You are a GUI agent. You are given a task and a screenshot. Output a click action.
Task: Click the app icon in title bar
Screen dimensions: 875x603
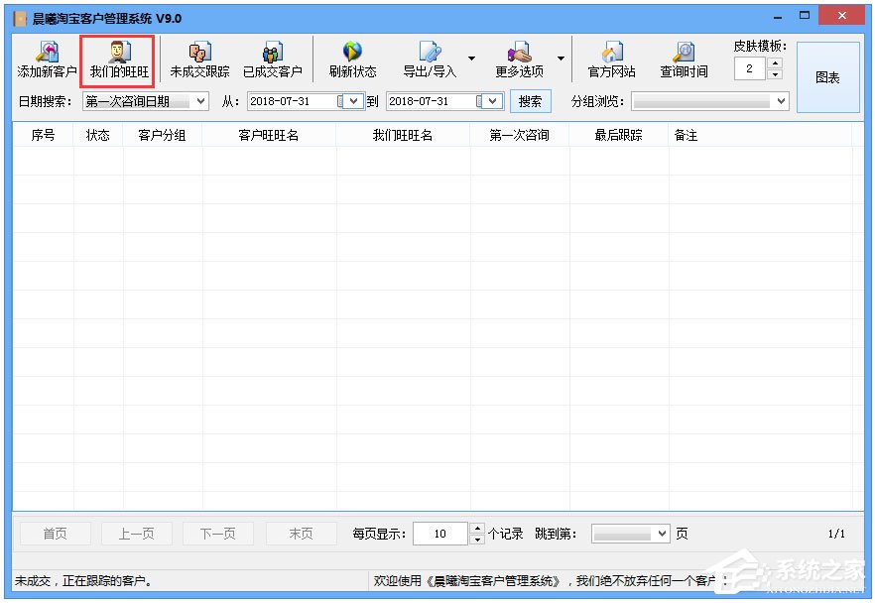pyautogui.click(x=20, y=19)
